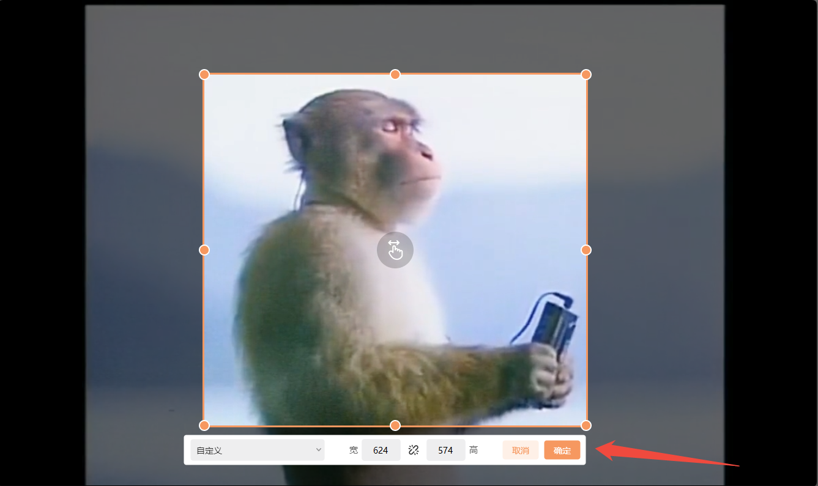Image resolution: width=818 pixels, height=486 pixels.
Task: Click the height input showing 574
Action: coord(445,450)
